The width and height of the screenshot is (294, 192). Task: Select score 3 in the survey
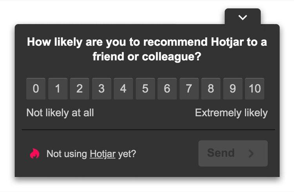[102, 89]
